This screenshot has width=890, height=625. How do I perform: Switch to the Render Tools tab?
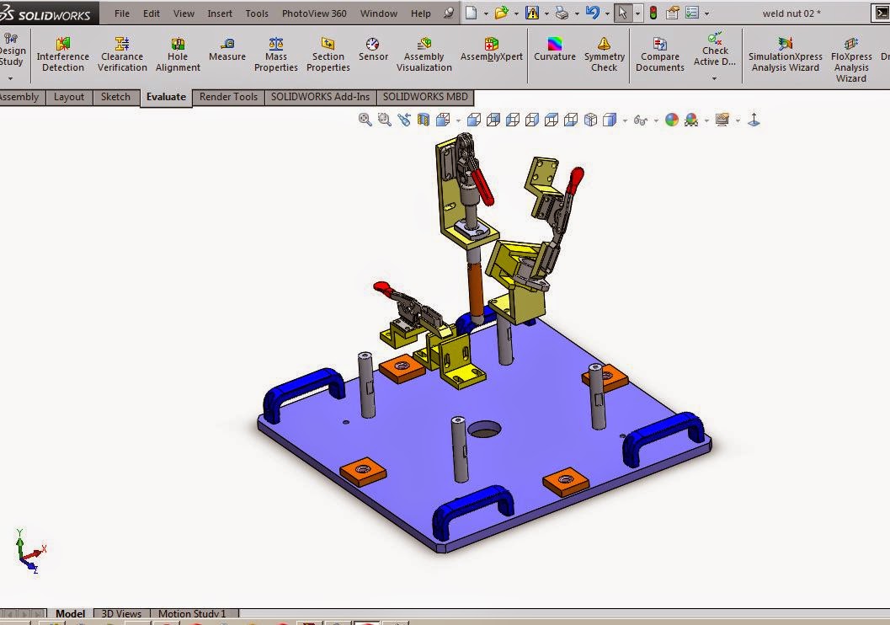click(227, 97)
